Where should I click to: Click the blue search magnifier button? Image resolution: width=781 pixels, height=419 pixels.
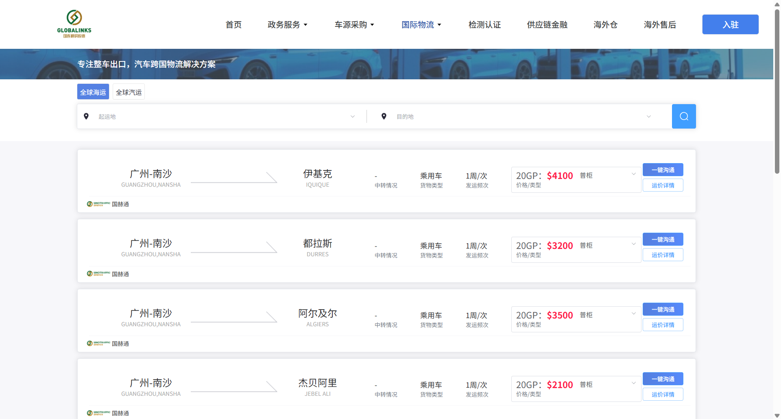coord(683,116)
